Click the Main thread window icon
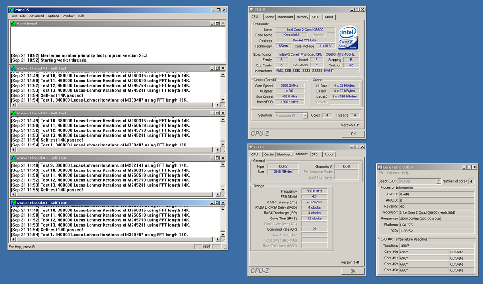 point(13,24)
